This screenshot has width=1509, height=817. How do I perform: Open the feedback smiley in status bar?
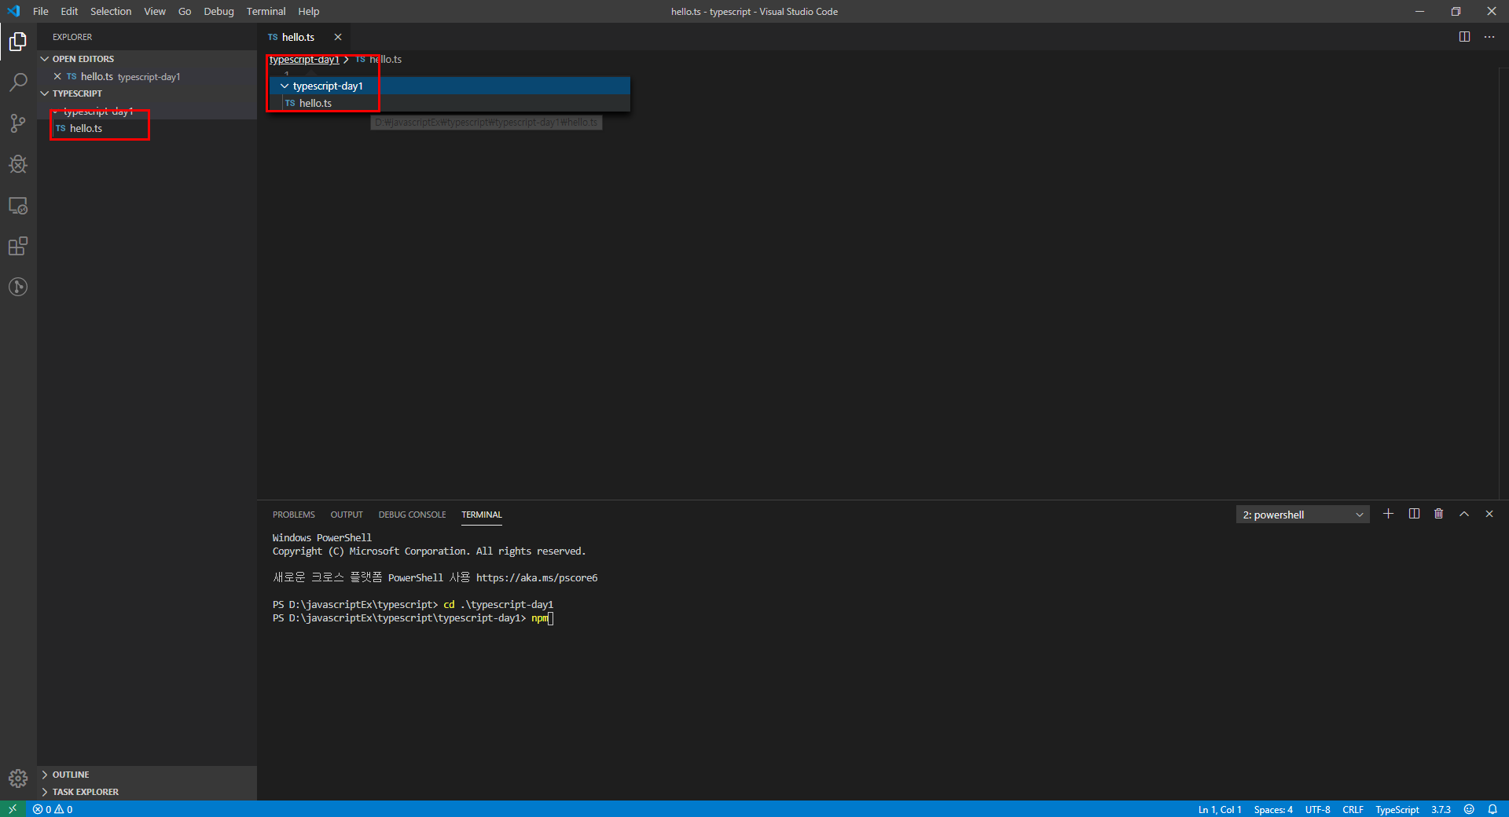(1469, 809)
